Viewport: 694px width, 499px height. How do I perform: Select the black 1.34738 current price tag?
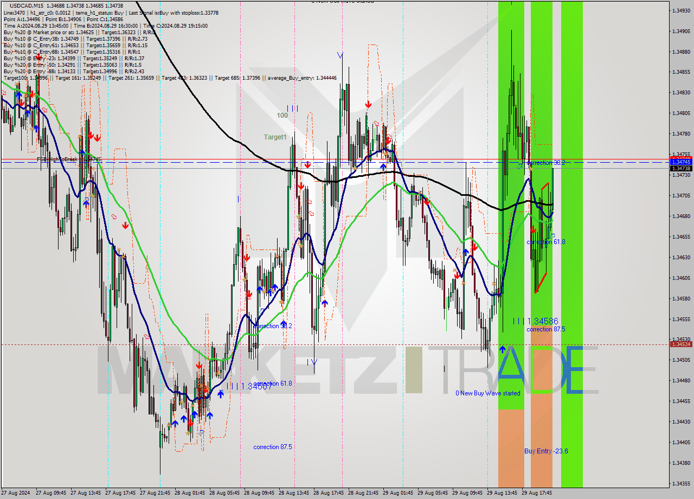tap(680, 169)
